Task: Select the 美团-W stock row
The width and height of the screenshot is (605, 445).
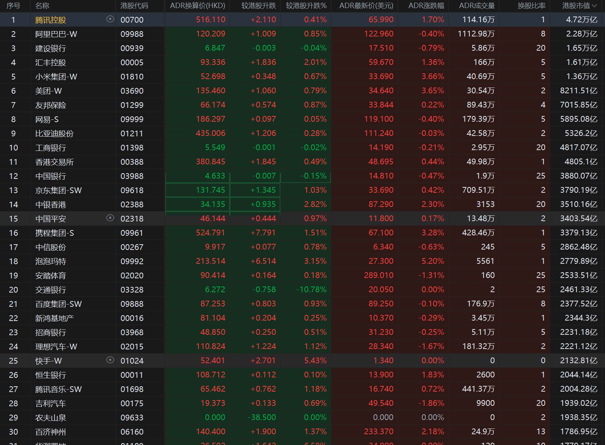Action: point(302,91)
